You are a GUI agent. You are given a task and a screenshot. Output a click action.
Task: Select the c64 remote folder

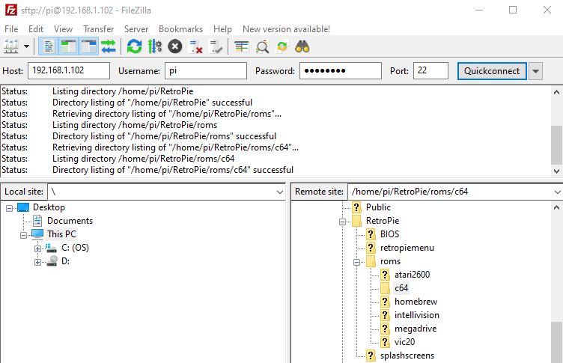[401, 288]
